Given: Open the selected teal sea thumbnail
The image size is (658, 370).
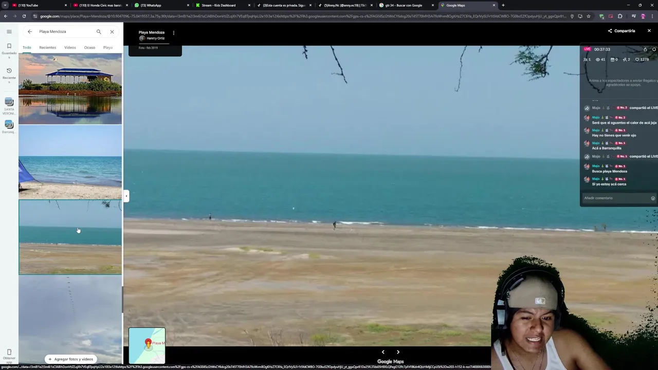Looking at the screenshot, I should 70,237.
